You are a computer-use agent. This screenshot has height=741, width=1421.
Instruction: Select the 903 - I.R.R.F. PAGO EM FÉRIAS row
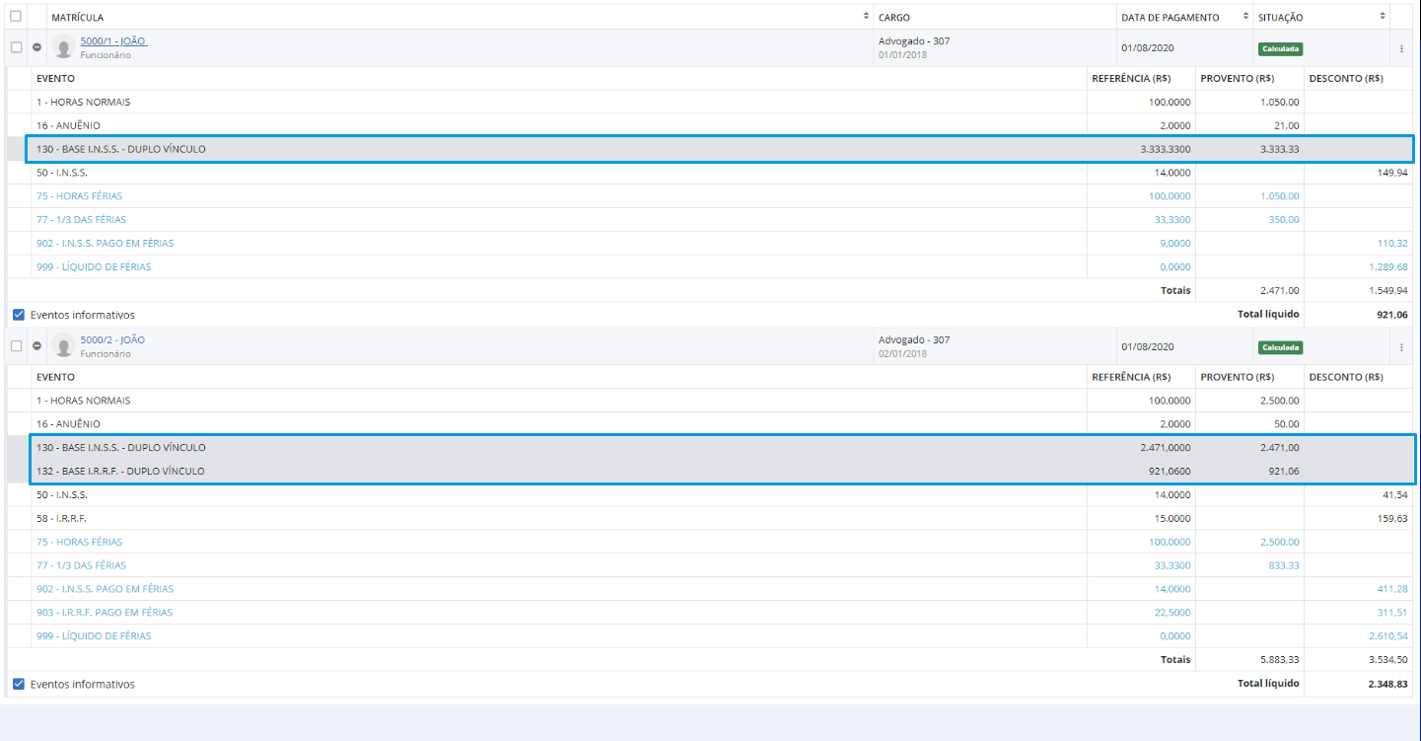click(710, 613)
